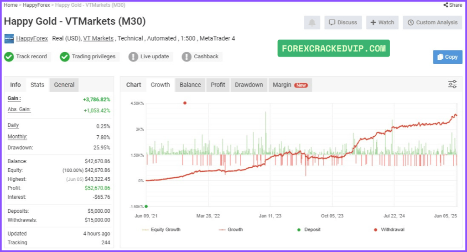Click the Live update warning icon

point(133,57)
